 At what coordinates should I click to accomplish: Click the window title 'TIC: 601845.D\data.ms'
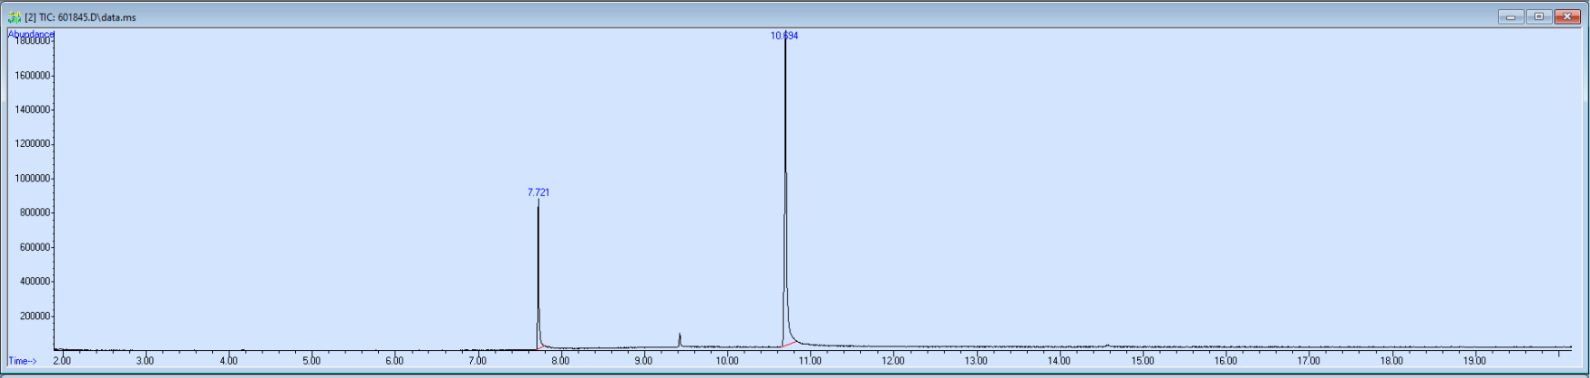coord(88,17)
